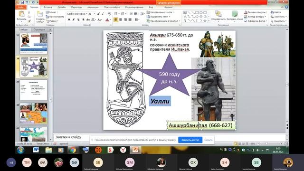Viewport: 304px width, 171px height.
Task: Switch to the Показ слайдов tab
Action: [x=112, y=7]
